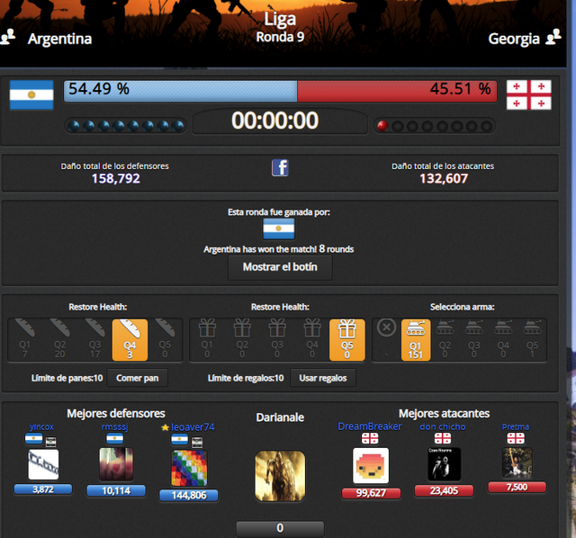Open leoaver74 player profile
This screenshot has height=538, width=576.
193,427
